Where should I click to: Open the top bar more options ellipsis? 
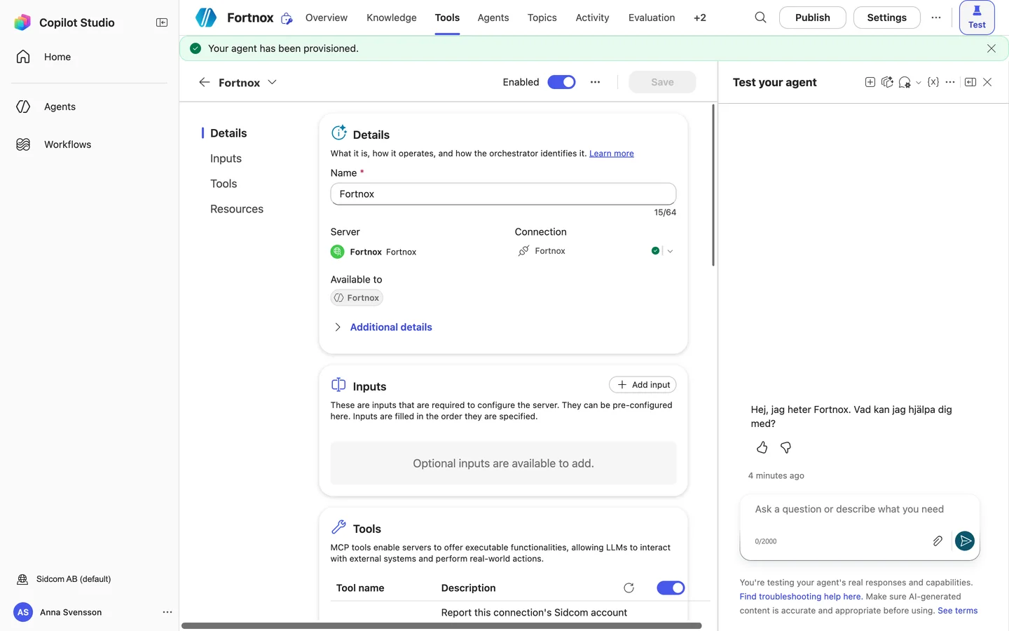pyautogui.click(x=936, y=18)
